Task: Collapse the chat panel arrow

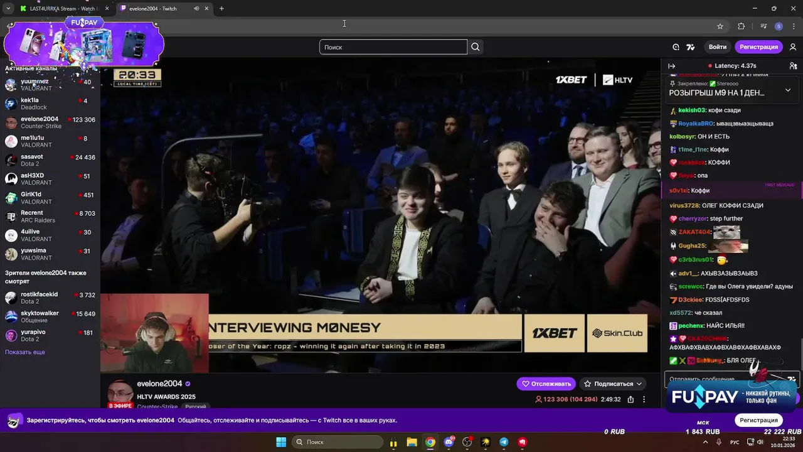Action: (671, 66)
